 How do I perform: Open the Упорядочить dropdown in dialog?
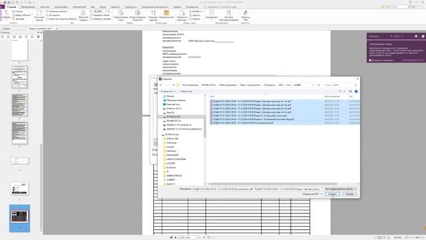[168, 91]
